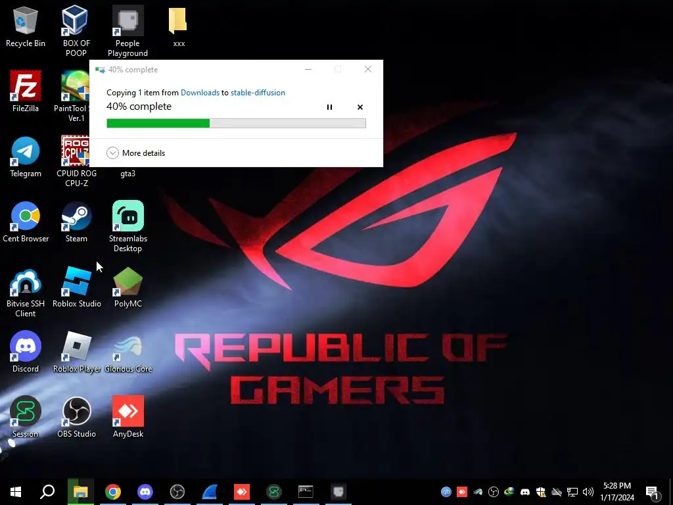Switch to OBS in the taskbar
673x505 pixels.
click(x=177, y=492)
